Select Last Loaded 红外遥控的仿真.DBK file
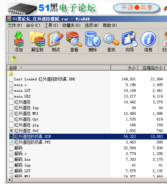Image resolution: width=167 pixels, height=184 pixels. (x=45, y=79)
